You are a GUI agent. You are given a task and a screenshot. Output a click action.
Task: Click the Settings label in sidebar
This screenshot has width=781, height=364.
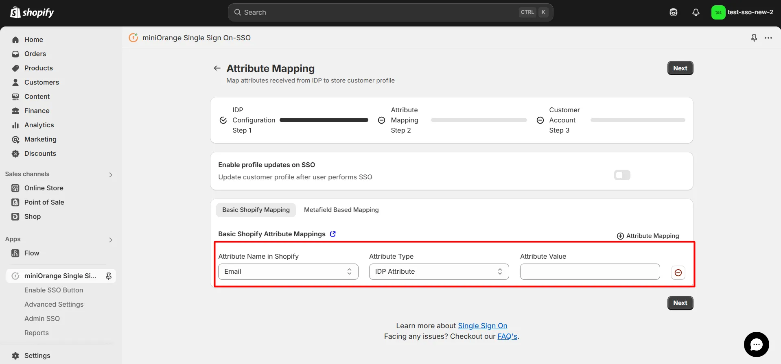[x=37, y=355]
